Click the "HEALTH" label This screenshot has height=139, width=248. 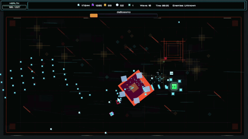(14, 3)
